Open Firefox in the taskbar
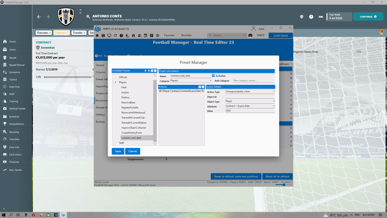The image size is (387, 218). tap(41, 215)
